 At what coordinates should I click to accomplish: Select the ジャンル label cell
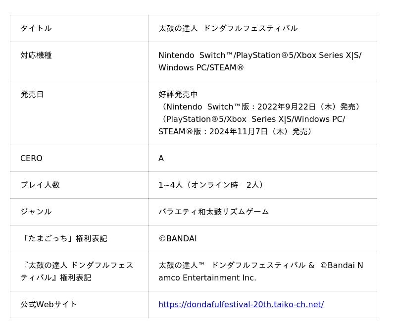coord(36,212)
